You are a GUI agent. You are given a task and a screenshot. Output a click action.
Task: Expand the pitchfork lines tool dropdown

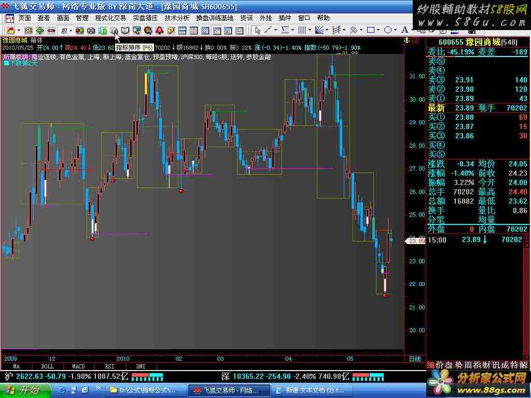click(344, 31)
